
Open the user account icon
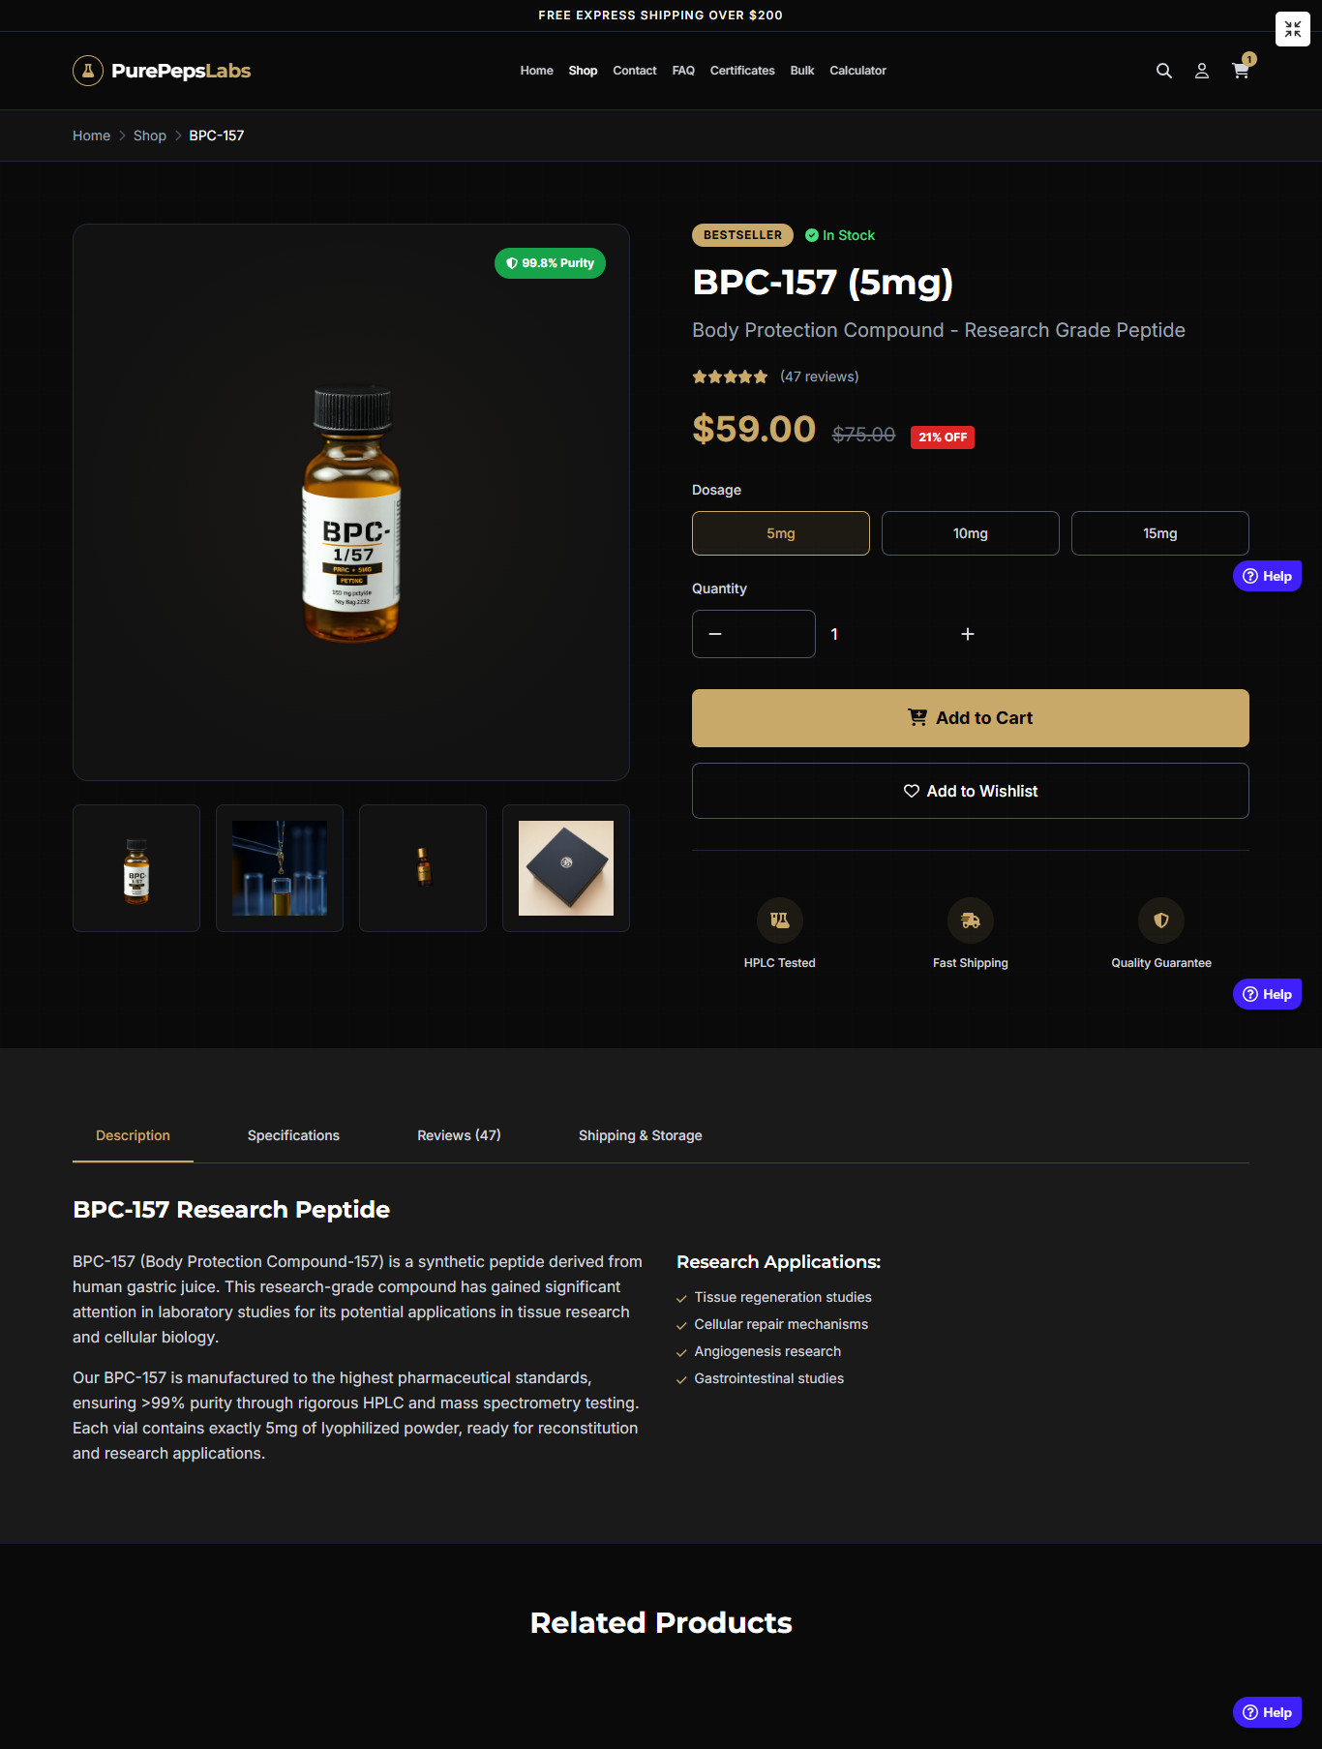pyautogui.click(x=1202, y=71)
